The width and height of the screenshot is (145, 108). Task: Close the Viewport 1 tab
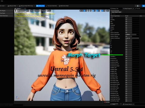pos(25,9)
